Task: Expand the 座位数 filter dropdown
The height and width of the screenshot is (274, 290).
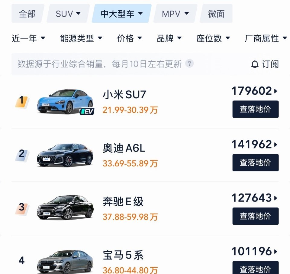Action: click(x=213, y=38)
